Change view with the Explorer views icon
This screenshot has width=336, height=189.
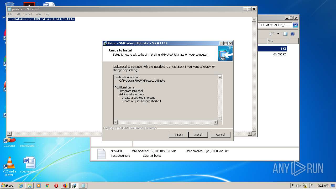272,34
